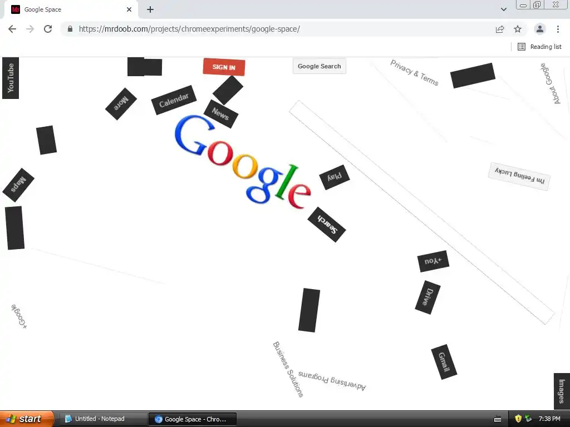The height and width of the screenshot is (427, 570).
Task: Click the floating Maps nav item
Action: pos(18,185)
